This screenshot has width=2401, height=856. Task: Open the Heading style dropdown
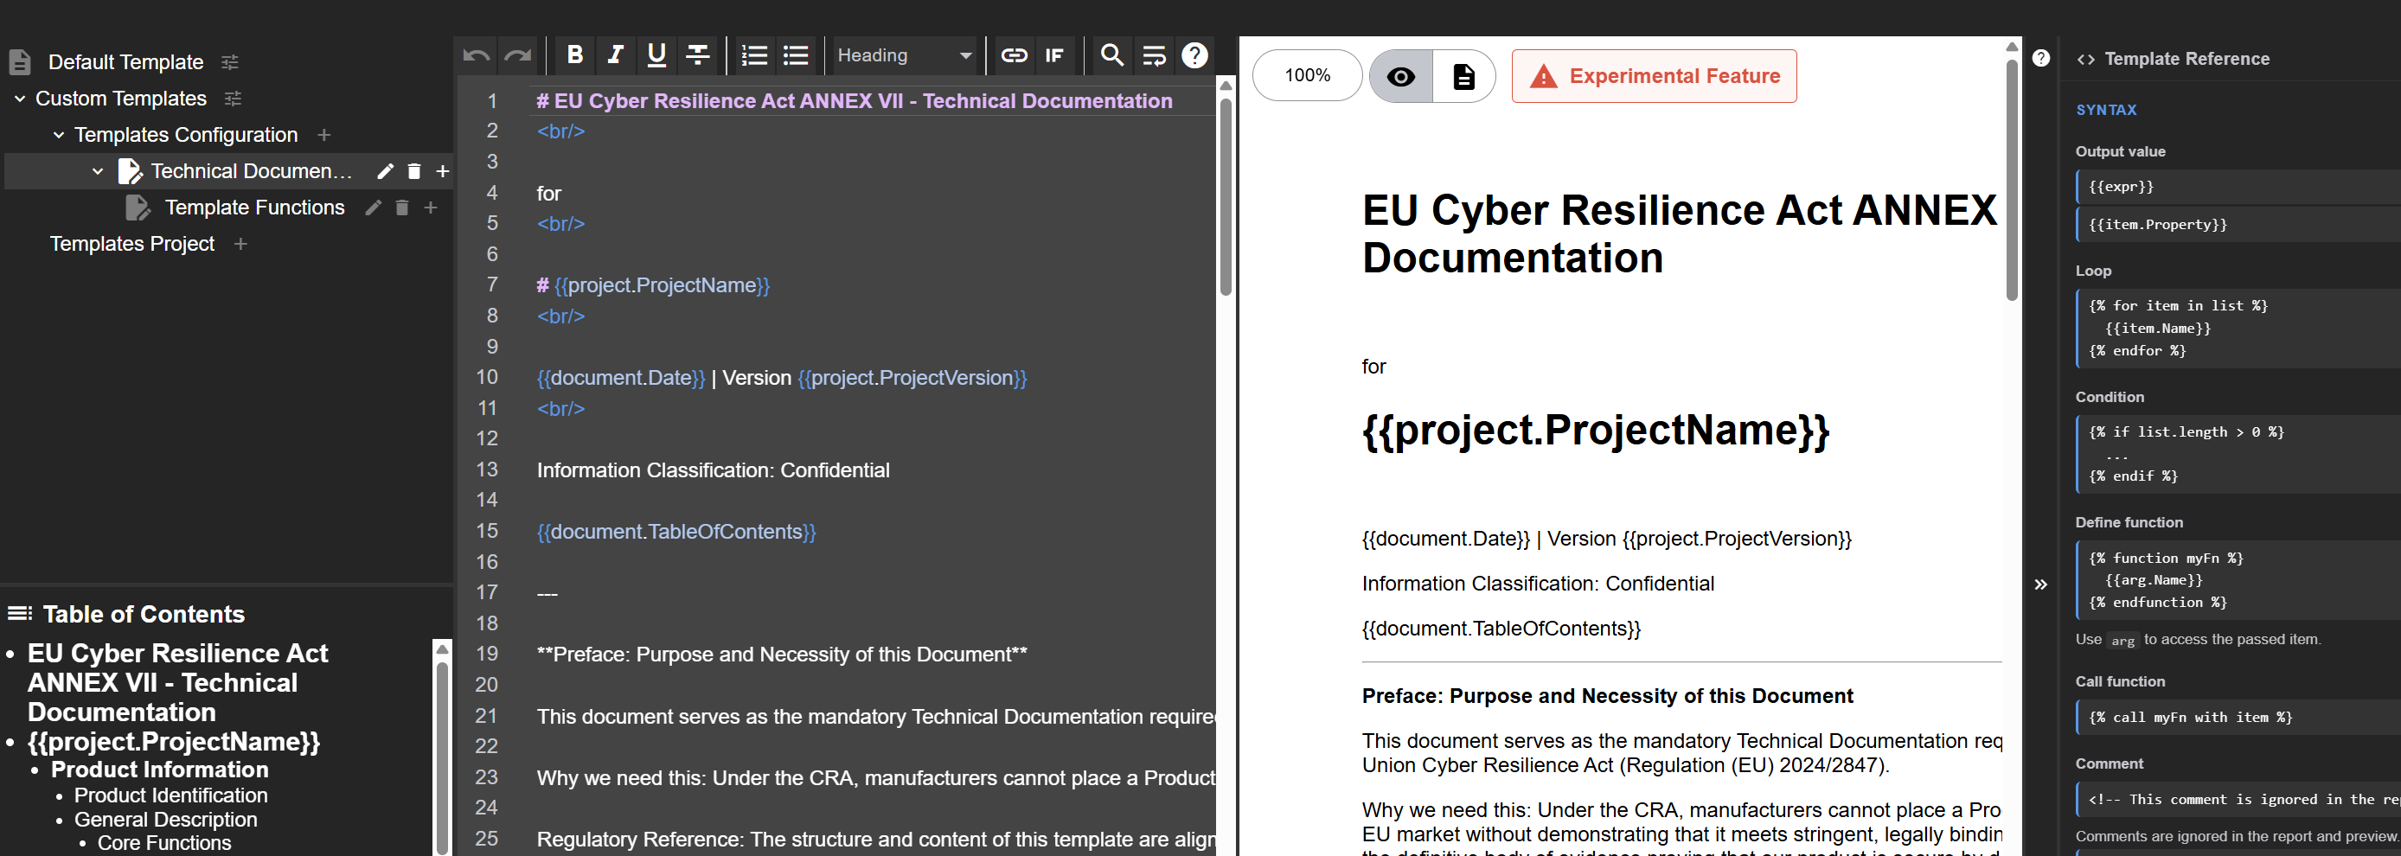coord(904,56)
